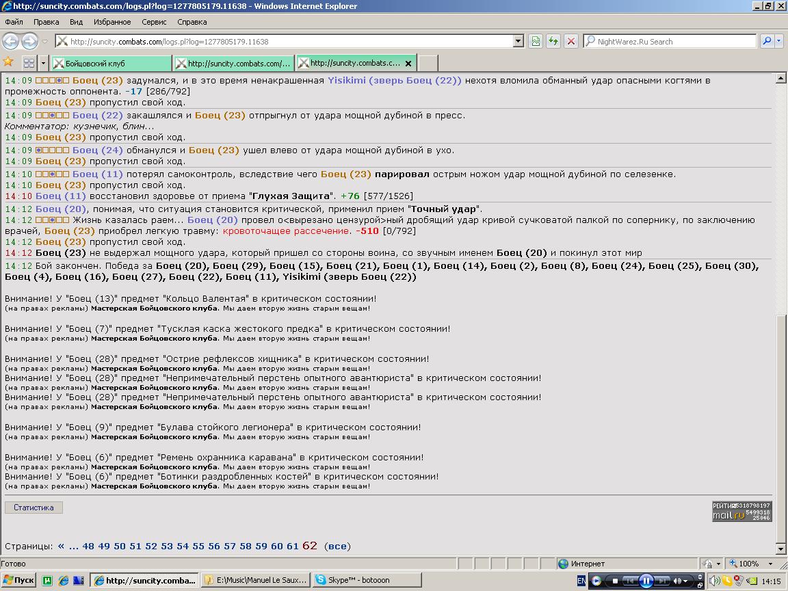Click the Compatibility View icon
The height and width of the screenshot is (591, 788).
(536, 42)
